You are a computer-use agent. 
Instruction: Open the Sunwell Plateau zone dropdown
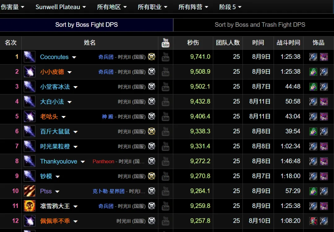point(61,7)
